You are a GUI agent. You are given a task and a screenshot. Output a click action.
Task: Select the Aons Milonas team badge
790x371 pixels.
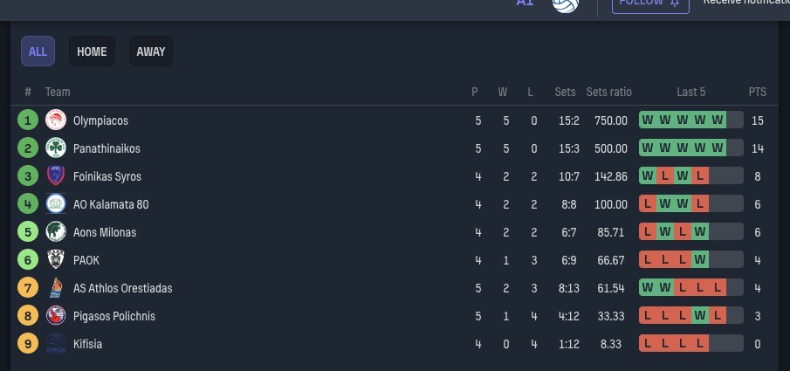pos(56,232)
